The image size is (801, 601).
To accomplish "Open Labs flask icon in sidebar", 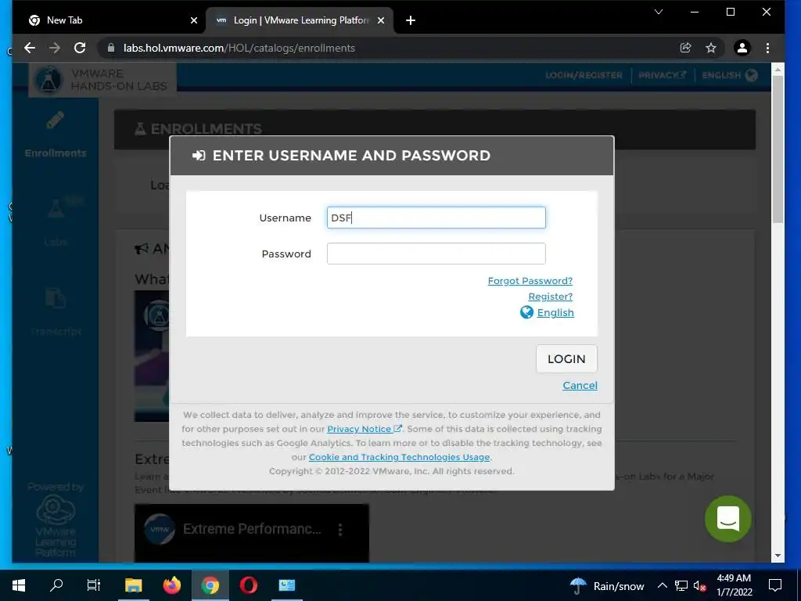I will click(x=56, y=208).
